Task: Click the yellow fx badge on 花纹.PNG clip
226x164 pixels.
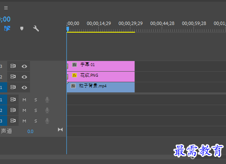Action: [x=74, y=75]
